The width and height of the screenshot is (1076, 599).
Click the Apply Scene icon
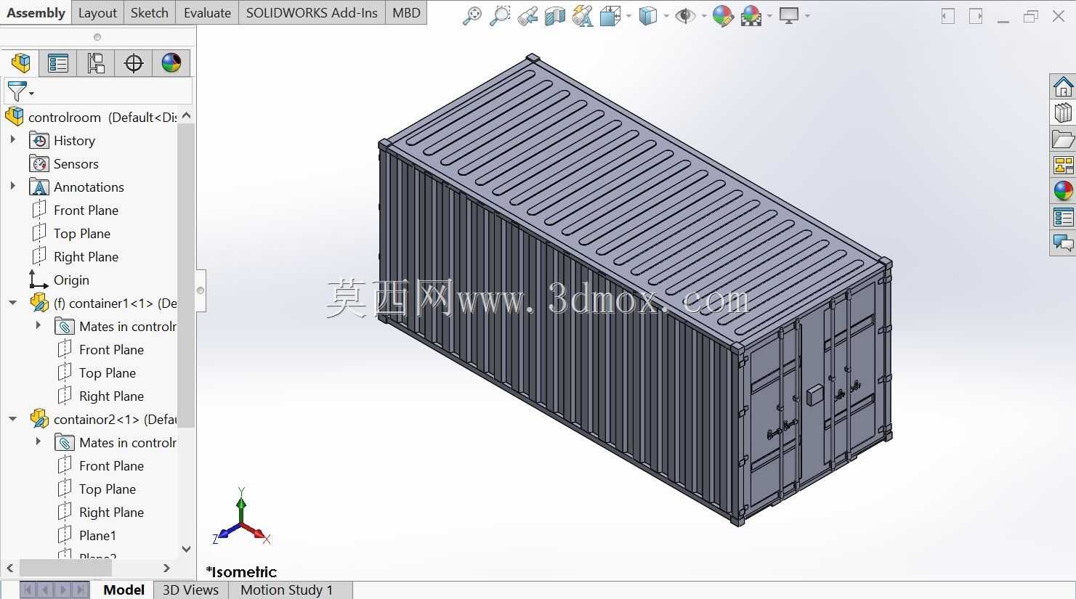(x=751, y=16)
